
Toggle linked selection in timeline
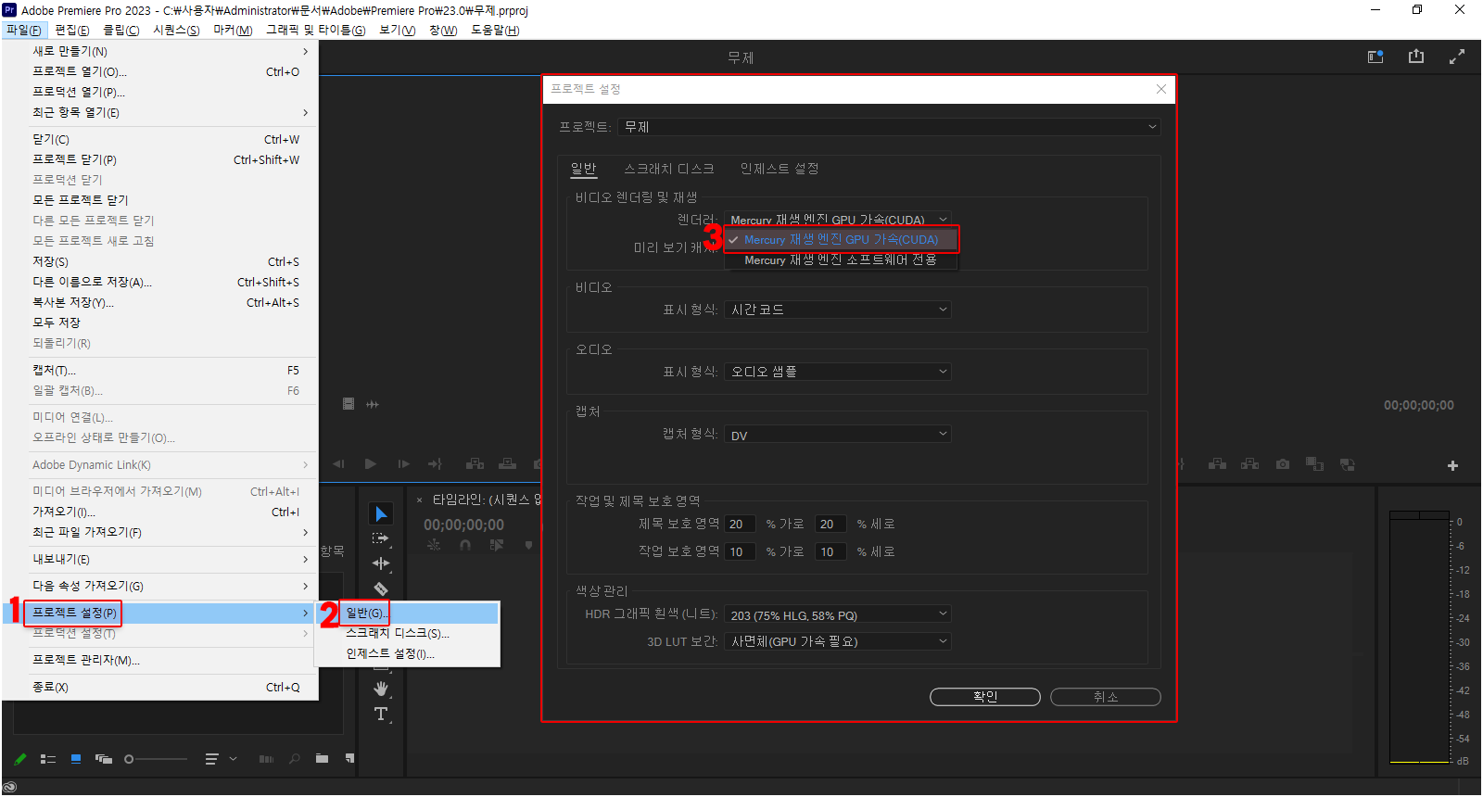click(x=497, y=545)
